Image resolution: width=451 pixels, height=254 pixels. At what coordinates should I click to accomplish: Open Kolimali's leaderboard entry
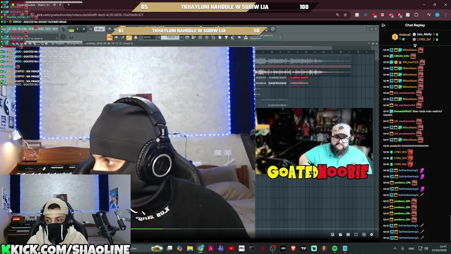coord(402,37)
